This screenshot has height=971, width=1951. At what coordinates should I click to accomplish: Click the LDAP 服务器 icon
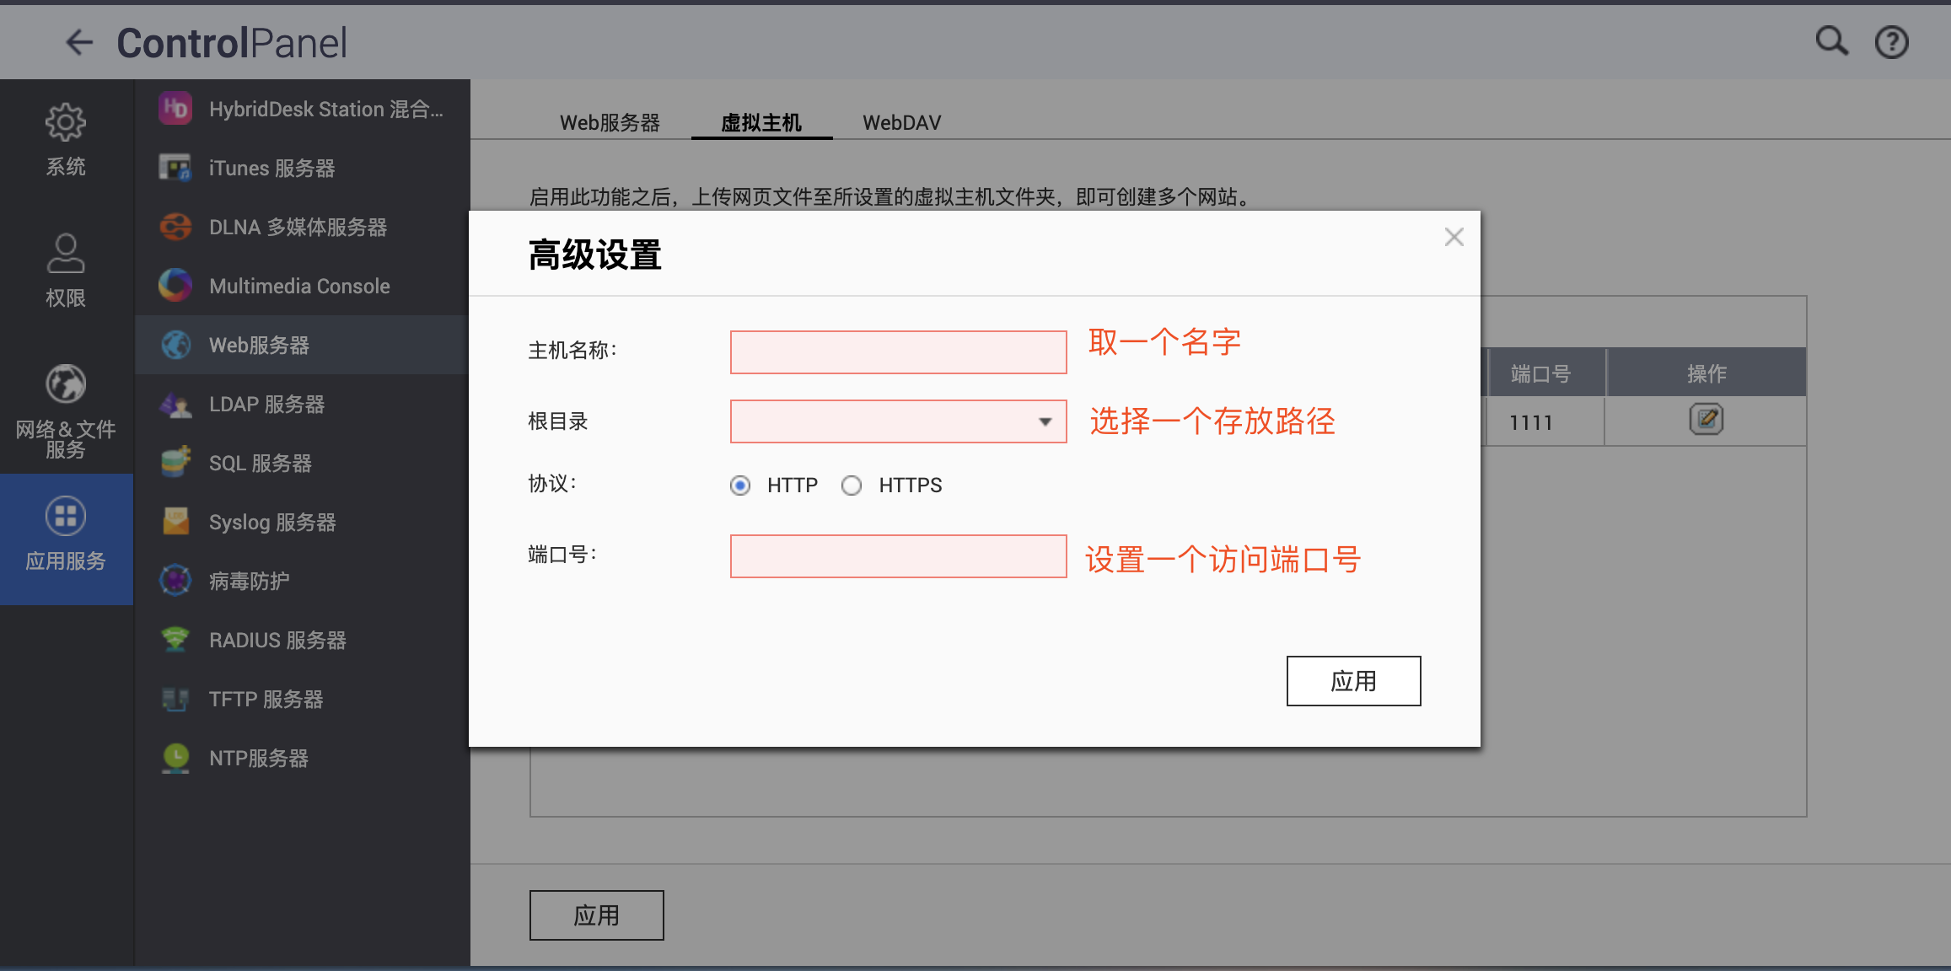175,405
